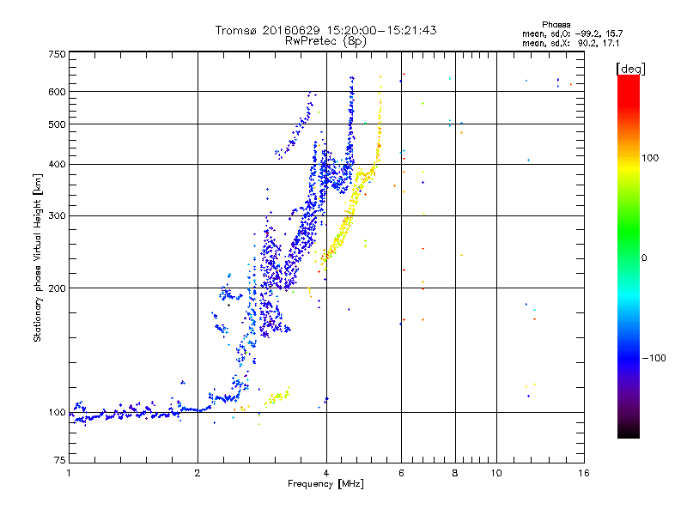Select the mean, sd,O: -99.2, 15.7 line
Image resolution: width=687 pixels, height=515 pixels.
(x=572, y=33)
